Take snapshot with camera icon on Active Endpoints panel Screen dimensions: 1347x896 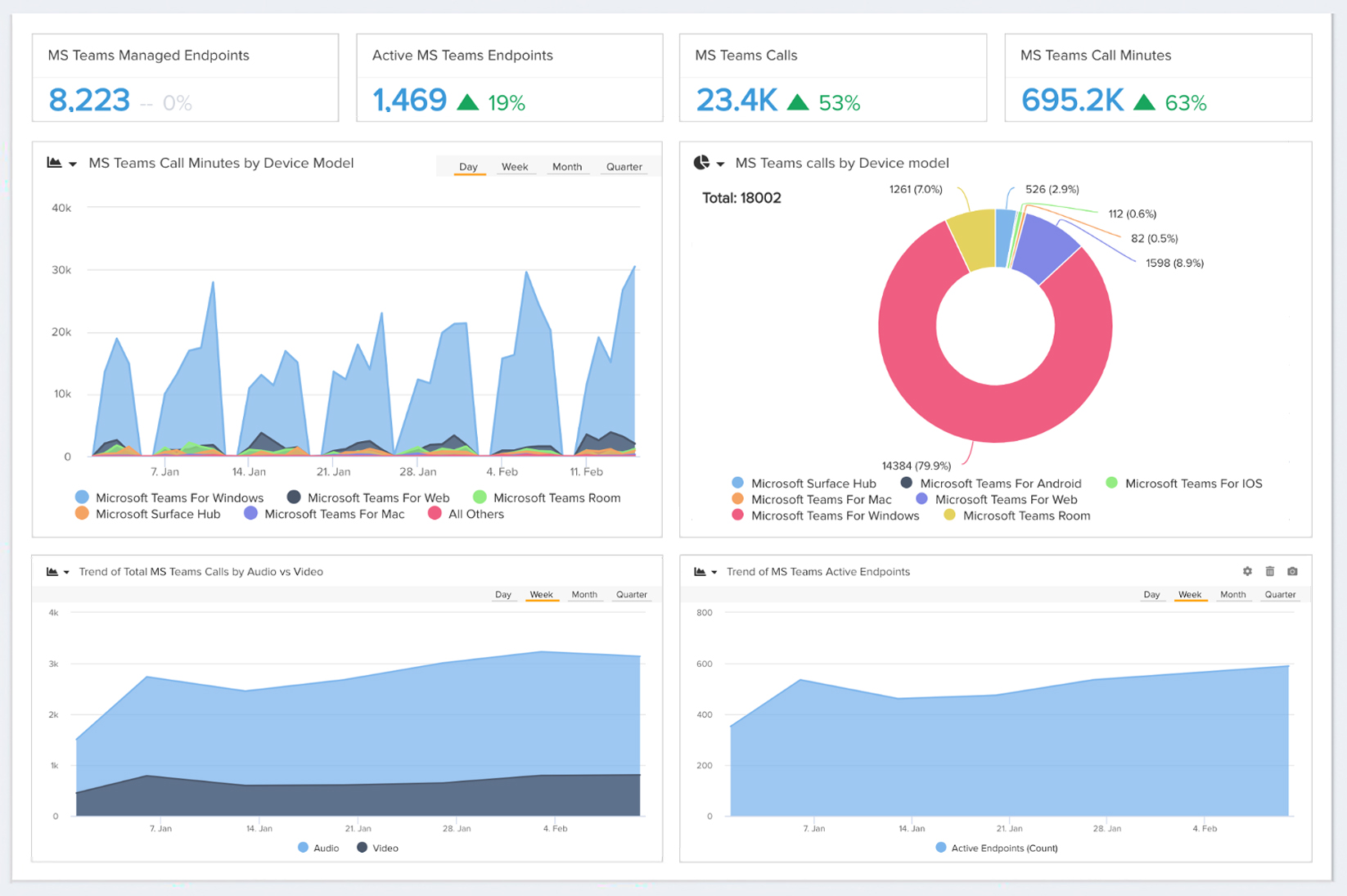pos(1292,571)
